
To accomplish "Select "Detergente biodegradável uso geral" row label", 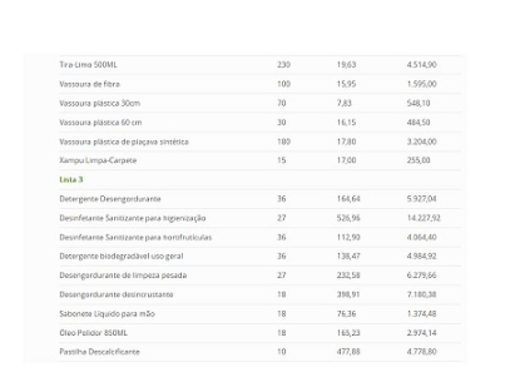I will [x=121, y=256].
